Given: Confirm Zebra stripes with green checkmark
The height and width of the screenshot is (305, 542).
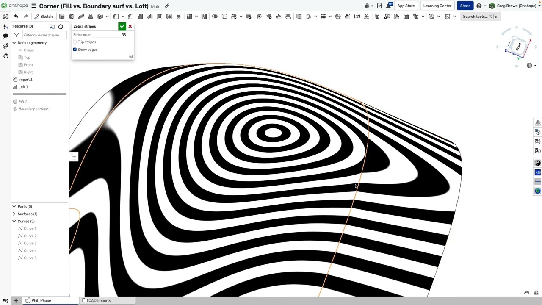Looking at the screenshot, I should [x=122, y=26].
